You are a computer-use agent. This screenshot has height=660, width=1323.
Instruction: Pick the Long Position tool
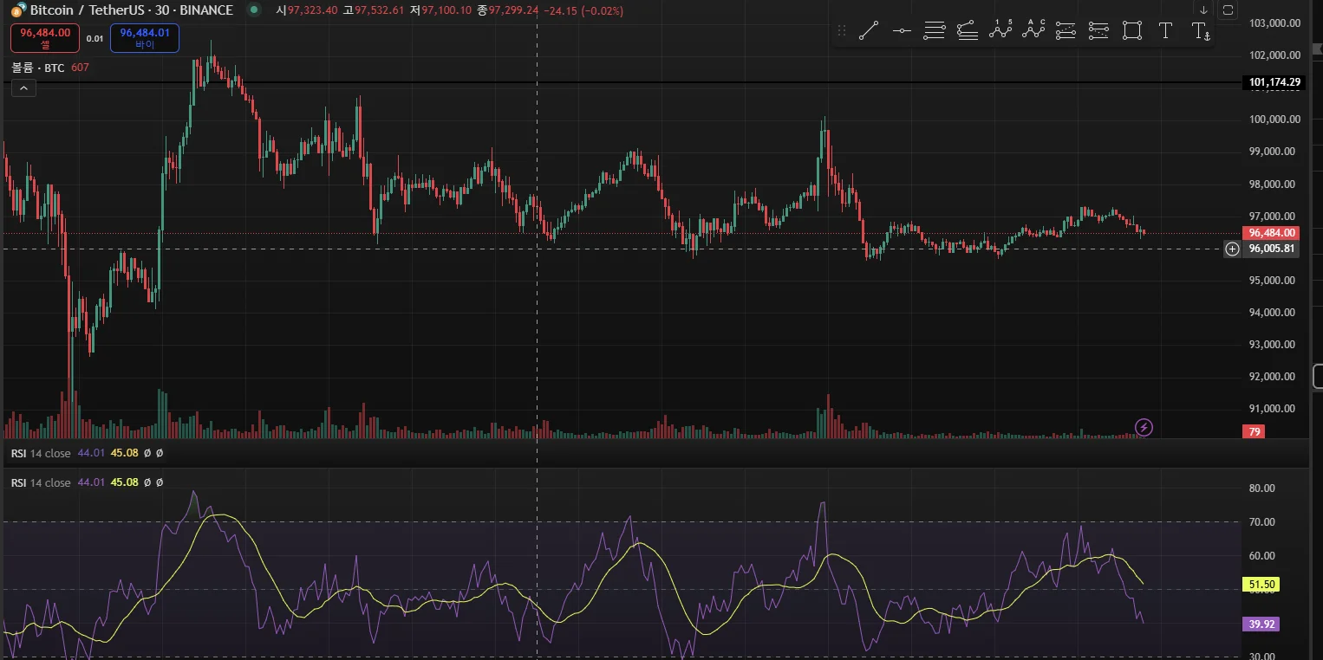(1066, 31)
